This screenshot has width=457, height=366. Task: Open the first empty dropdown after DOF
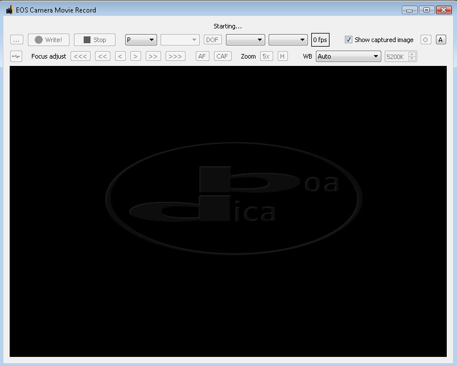(245, 40)
